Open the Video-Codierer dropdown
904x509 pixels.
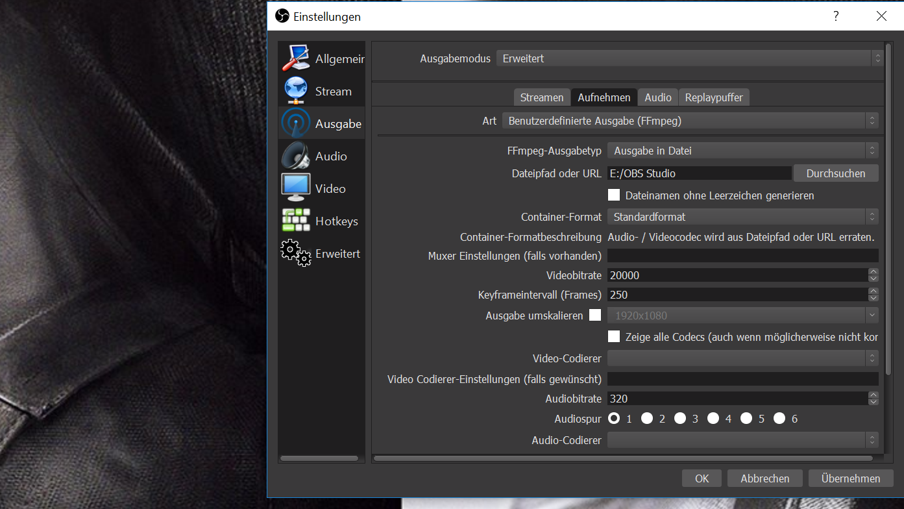pos(742,358)
